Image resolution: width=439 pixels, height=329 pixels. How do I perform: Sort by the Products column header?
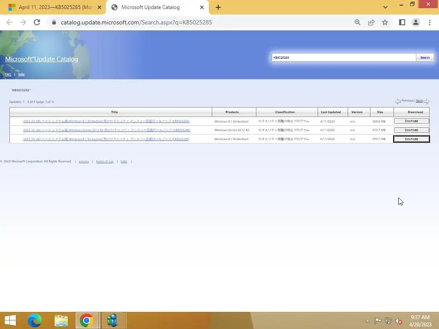[232, 112]
